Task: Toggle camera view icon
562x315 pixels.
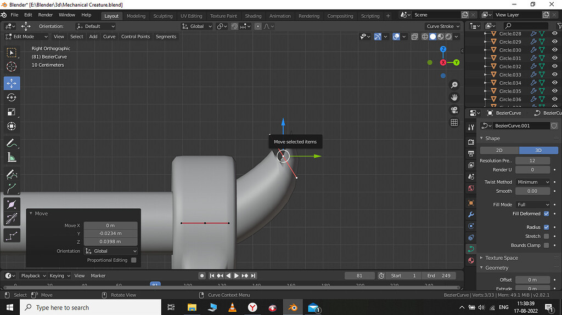Action: [454, 110]
